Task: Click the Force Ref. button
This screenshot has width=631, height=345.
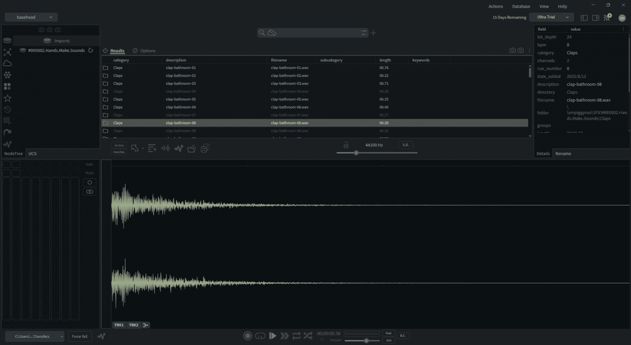Action: pyautogui.click(x=80, y=336)
